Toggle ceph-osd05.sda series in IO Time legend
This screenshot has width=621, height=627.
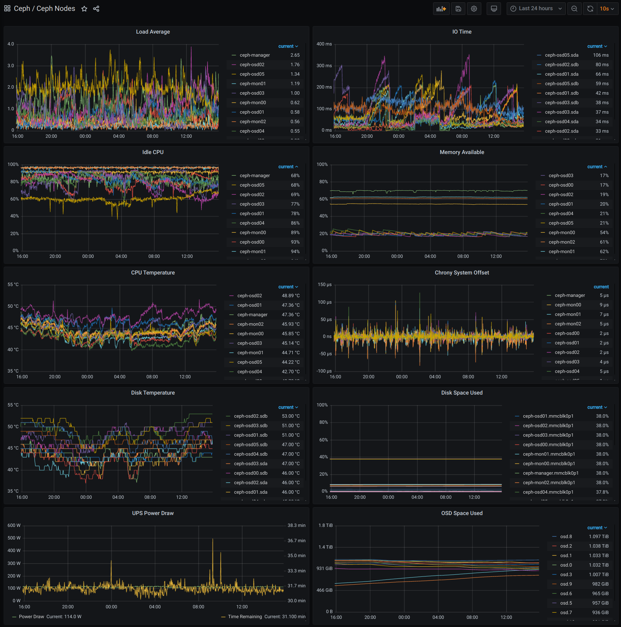(x=561, y=55)
